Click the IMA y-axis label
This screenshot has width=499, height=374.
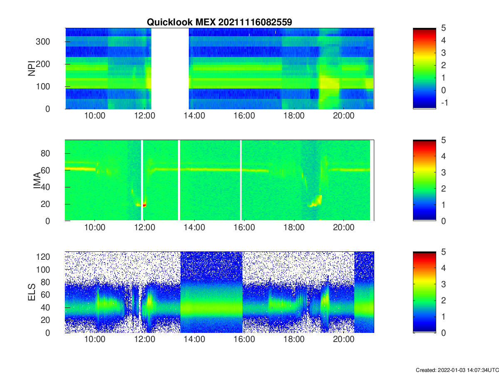[37, 181]
